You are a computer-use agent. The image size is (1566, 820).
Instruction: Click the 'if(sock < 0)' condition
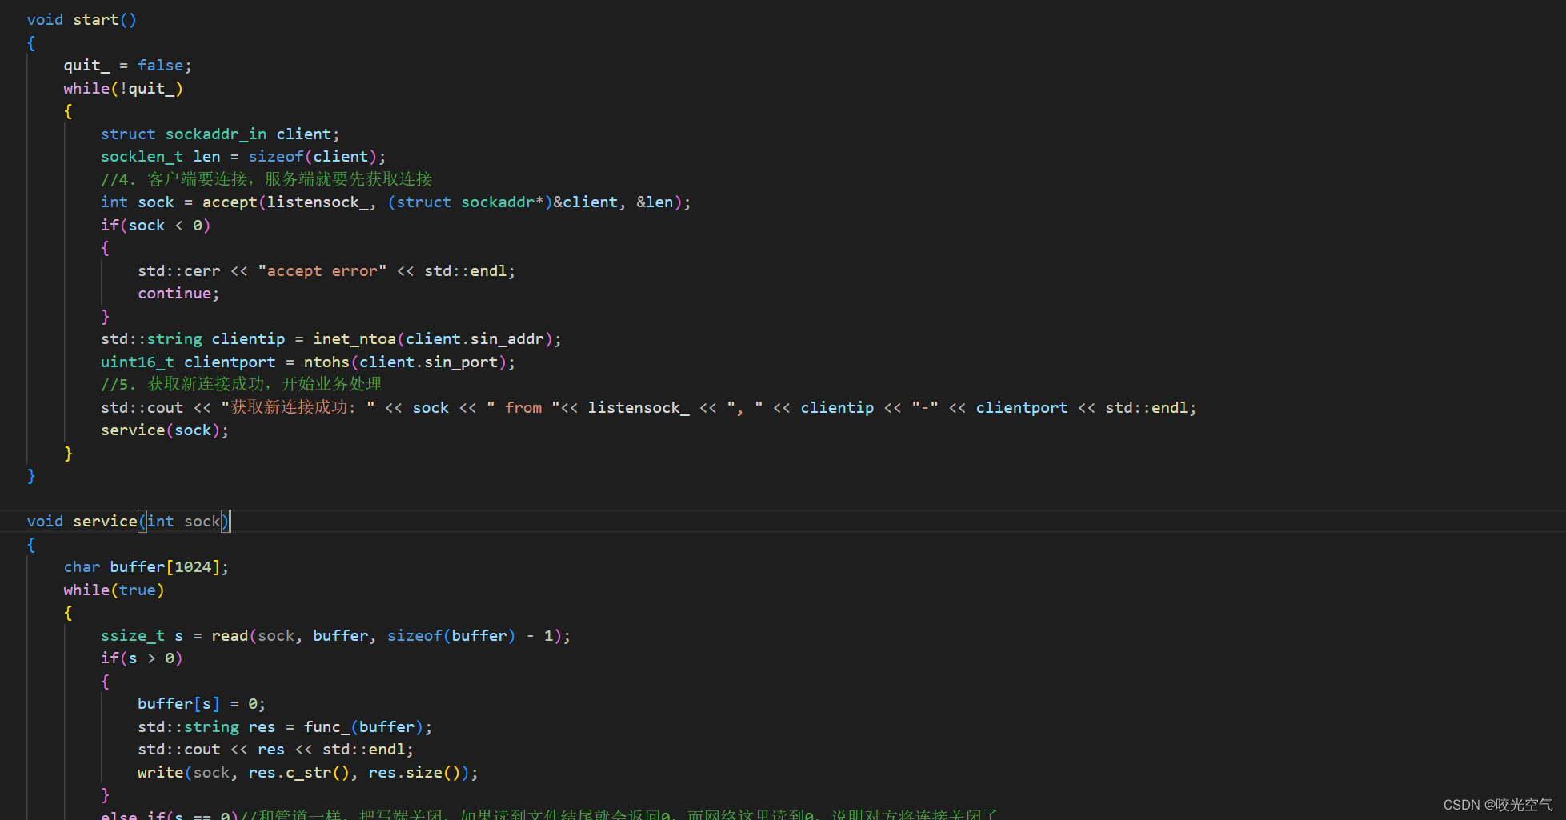pyautogui.click(x=156, y=226)
